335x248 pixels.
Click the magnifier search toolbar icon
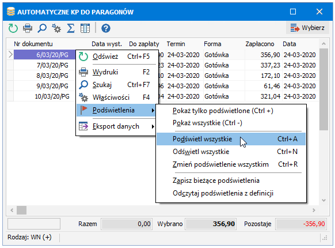tap(42, 28)
